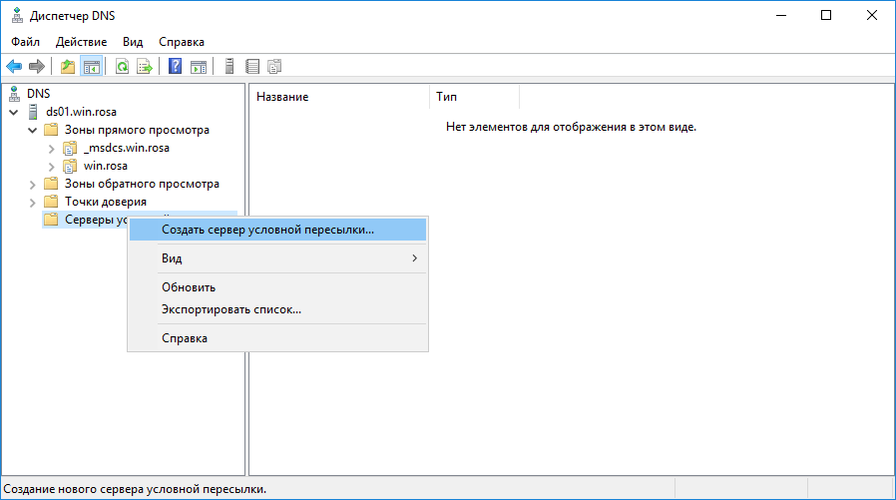
Task: Choose Экспортировать список from context menu
Action: 231,309
